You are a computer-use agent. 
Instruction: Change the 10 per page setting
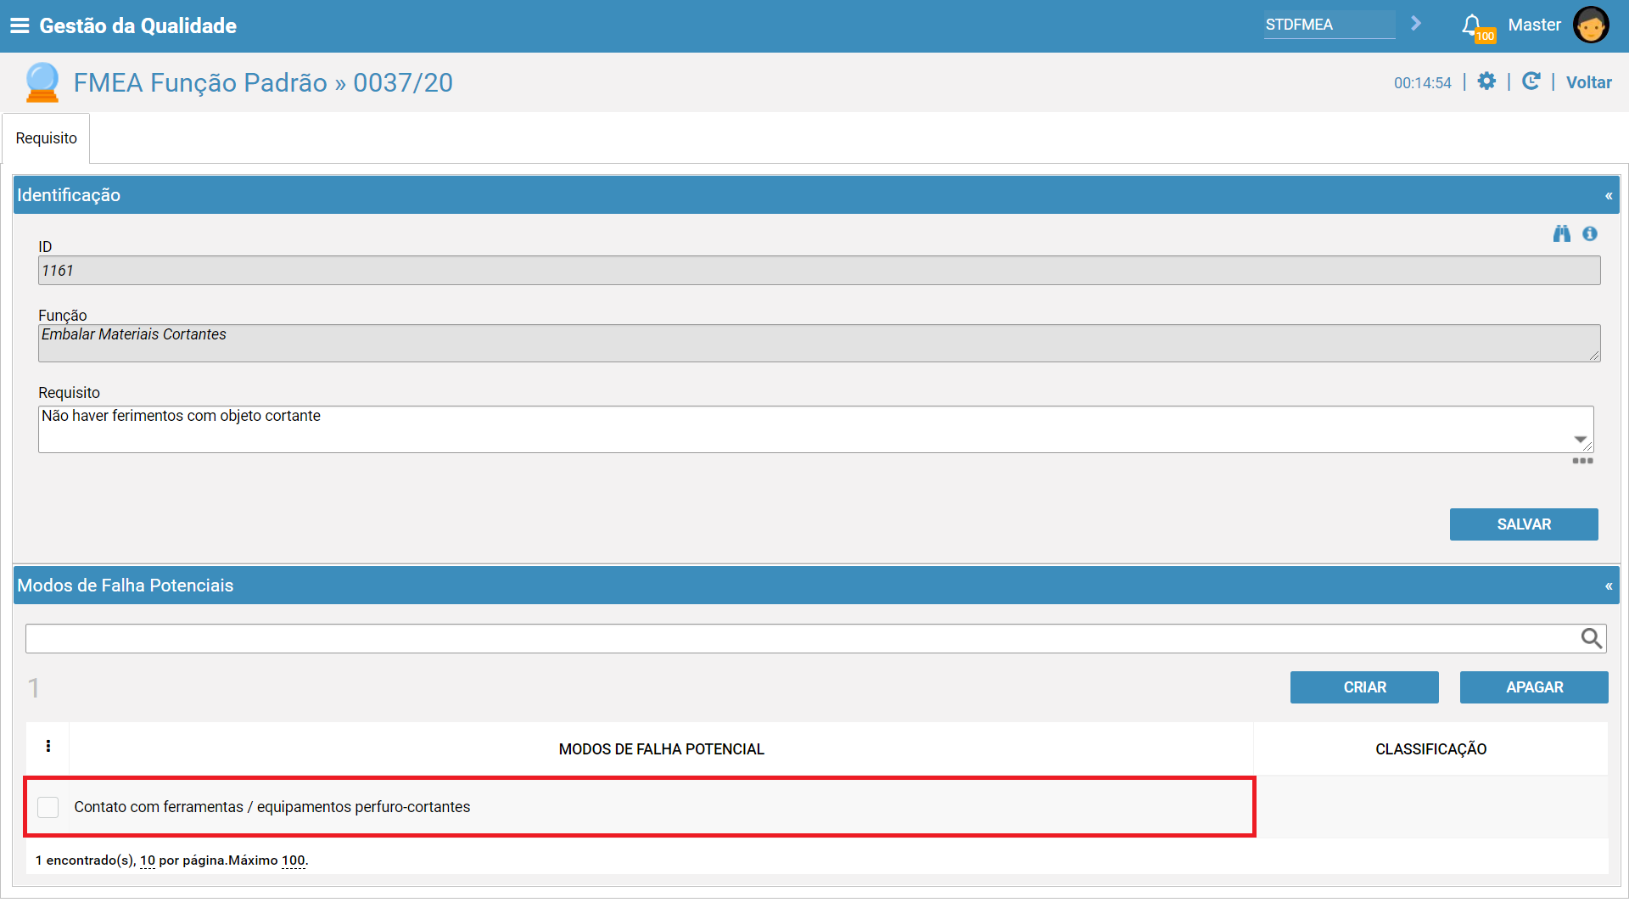(x=148, y=860)
